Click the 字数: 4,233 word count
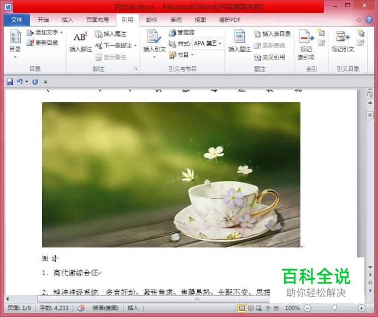The image size is (378, 317). click(x=54, y=308)
